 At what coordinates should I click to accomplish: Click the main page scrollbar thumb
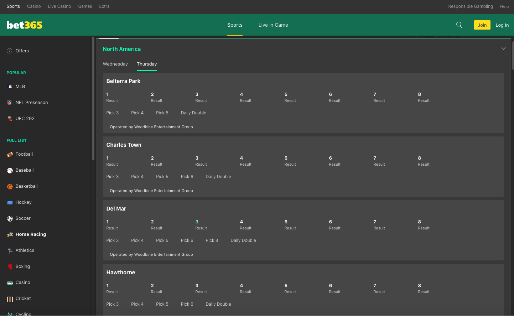coord(513,55)
